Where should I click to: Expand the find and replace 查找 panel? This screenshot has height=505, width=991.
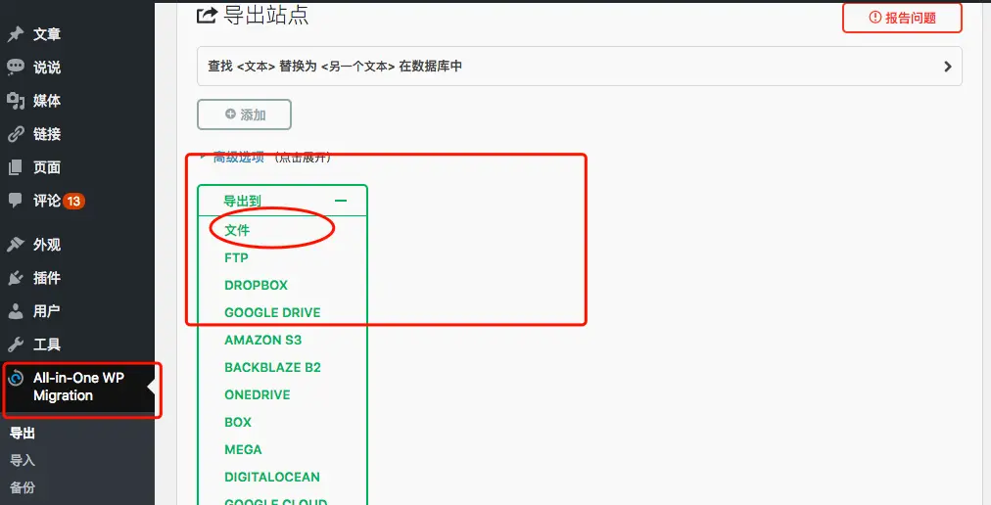click(580, 66)
